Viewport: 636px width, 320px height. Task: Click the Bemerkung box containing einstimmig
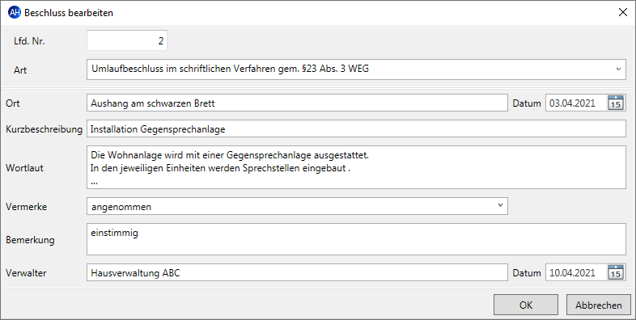[356, 239]
